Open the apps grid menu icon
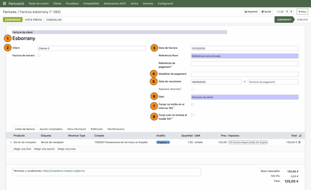Viewport: 311px width, 190px height. pos(5,4)
